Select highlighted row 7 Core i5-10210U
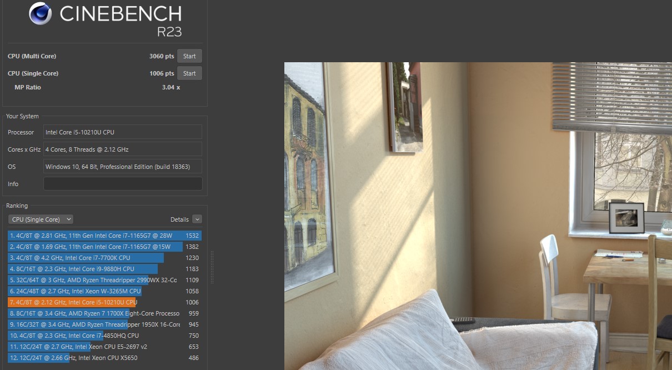Image resolution: width=672 pixels, height=370 pixels. [104, 302]
